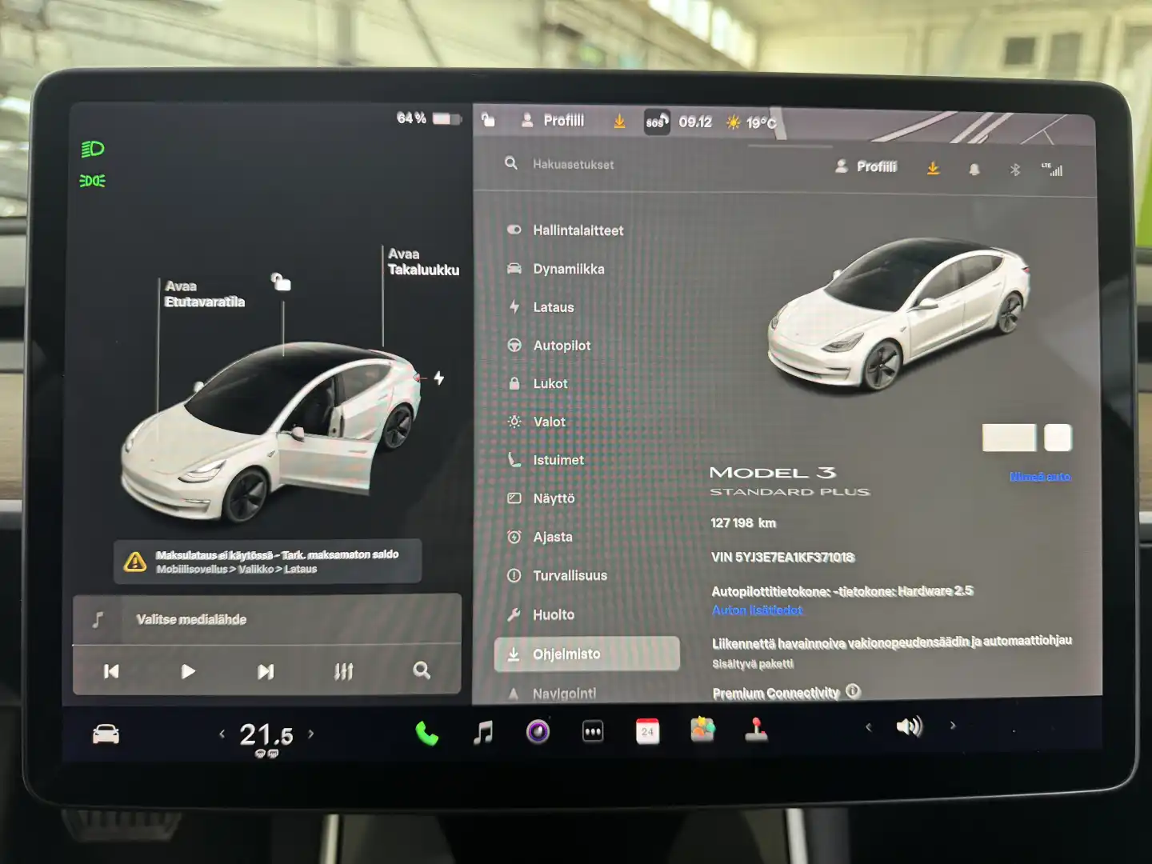The image size is (1152, 864).
Task: Open the arcade joystick app
Action: point(756,729)
